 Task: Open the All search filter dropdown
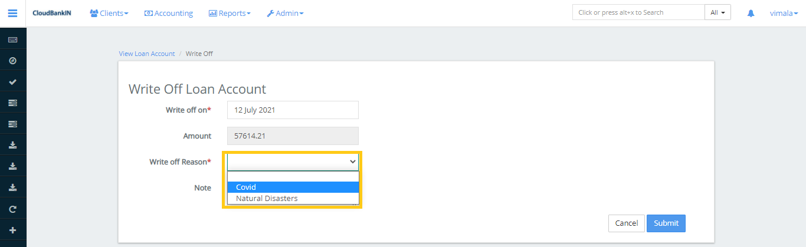(x=717, y=12)
